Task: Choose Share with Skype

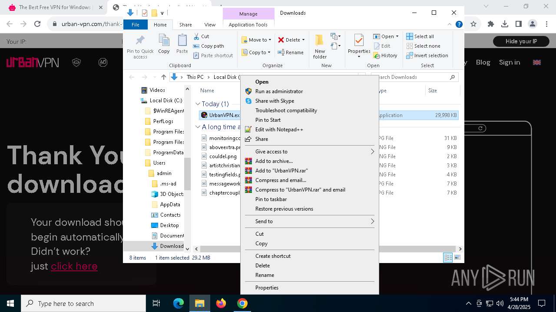Action: [309, 101]
